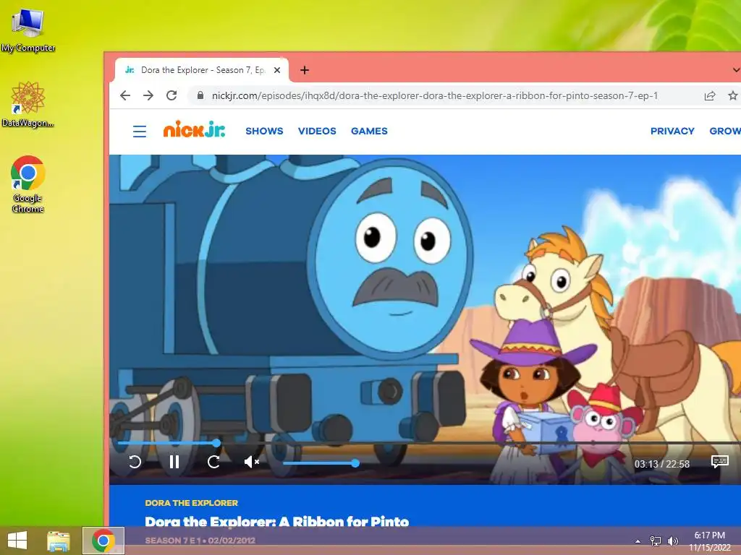Close the Dora the Explorer tab

(277, 70)
